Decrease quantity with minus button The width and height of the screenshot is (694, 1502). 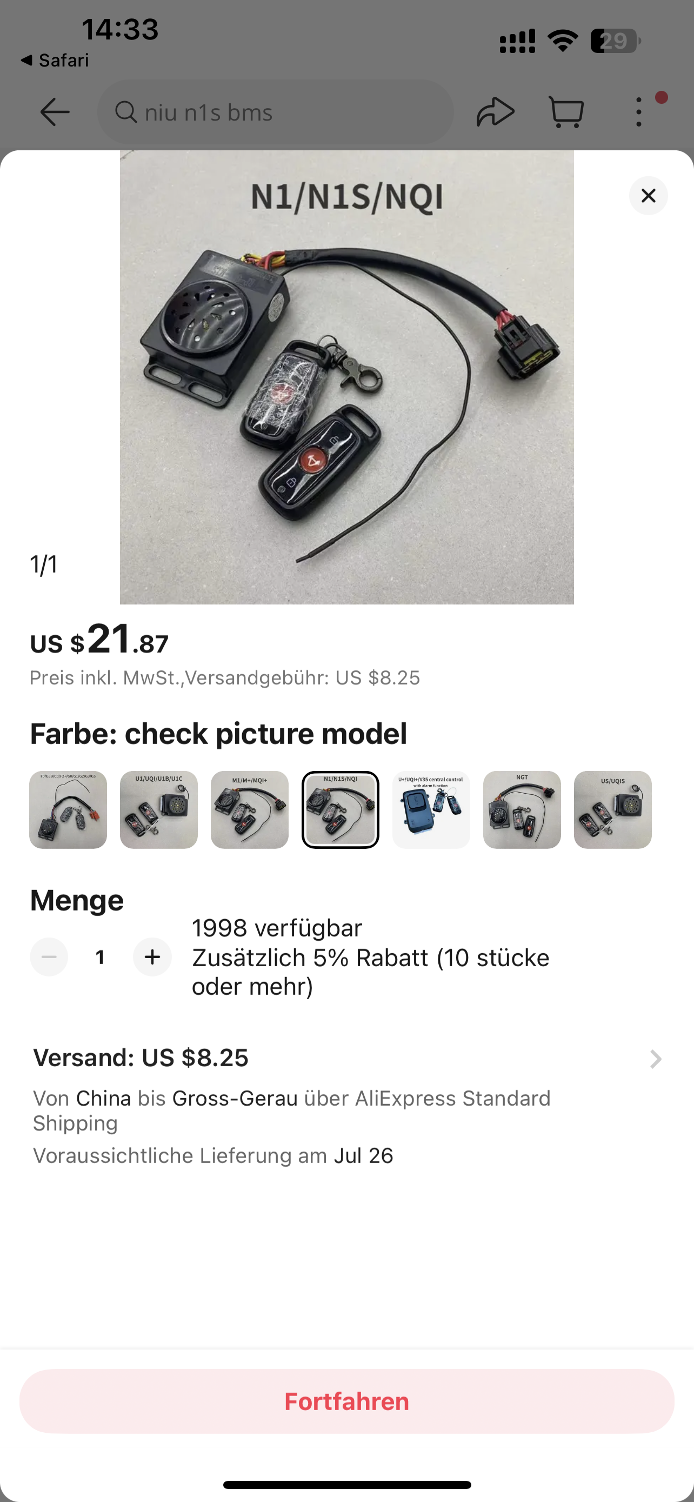[x=49, y=957]
